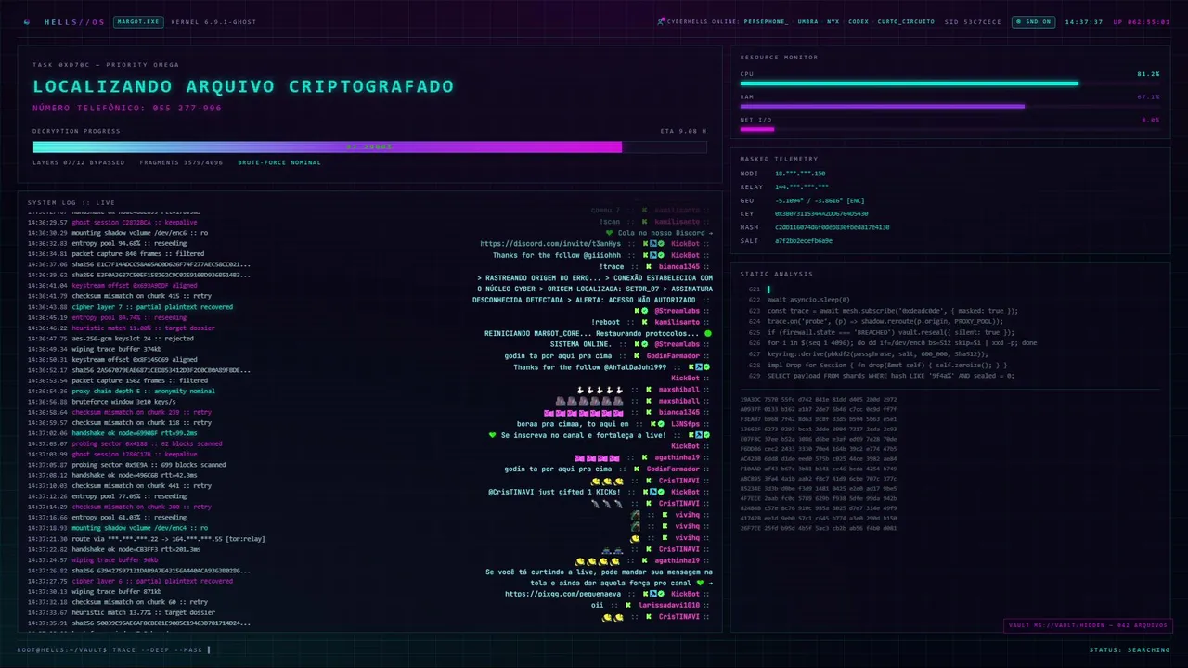This screenshot has width=1188, height=668.
Task: Click the KEY value 0x3B073115344A2DD6764D5430
Action: pos(821,213)
